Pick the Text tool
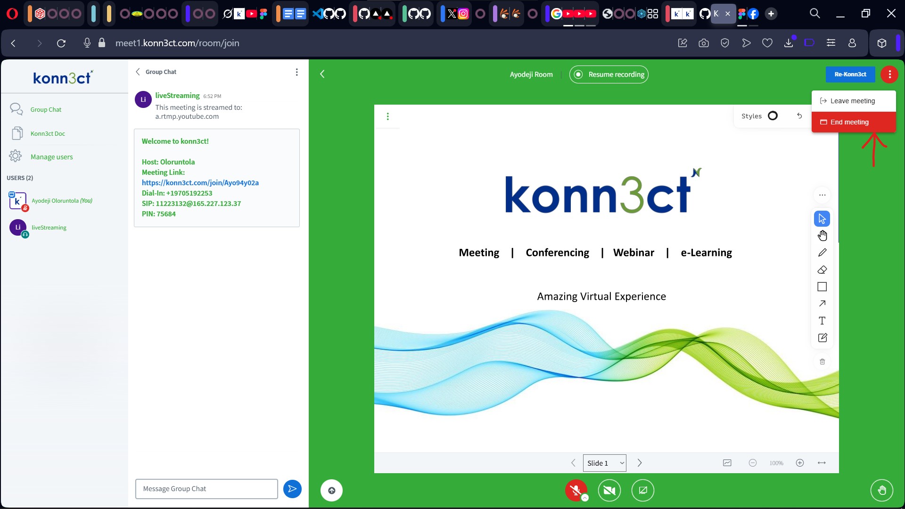 (822, 320)
